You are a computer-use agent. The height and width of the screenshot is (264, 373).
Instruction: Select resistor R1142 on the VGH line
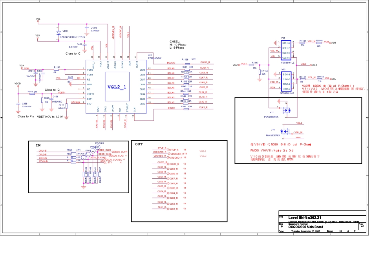56,70
